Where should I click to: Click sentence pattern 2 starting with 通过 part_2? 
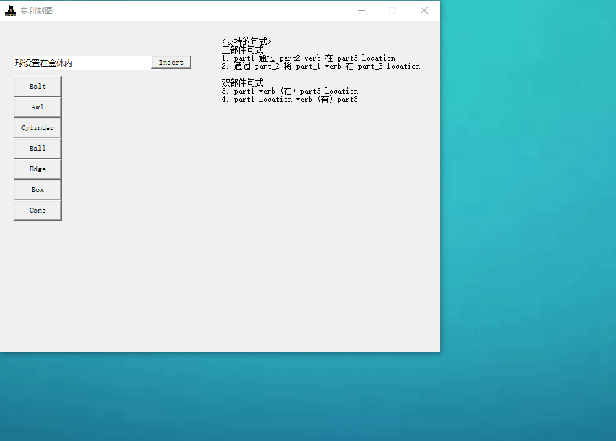click(321, 67)
